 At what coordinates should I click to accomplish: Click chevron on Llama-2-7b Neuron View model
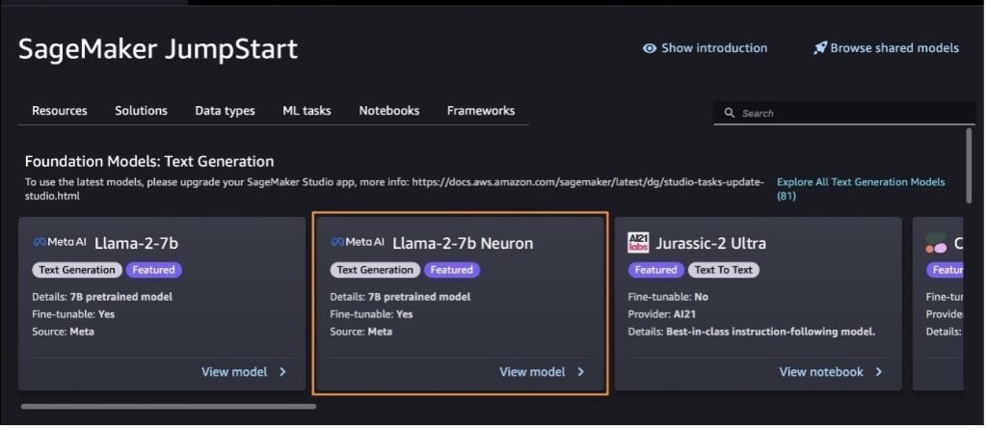click(x=580, y=372)
